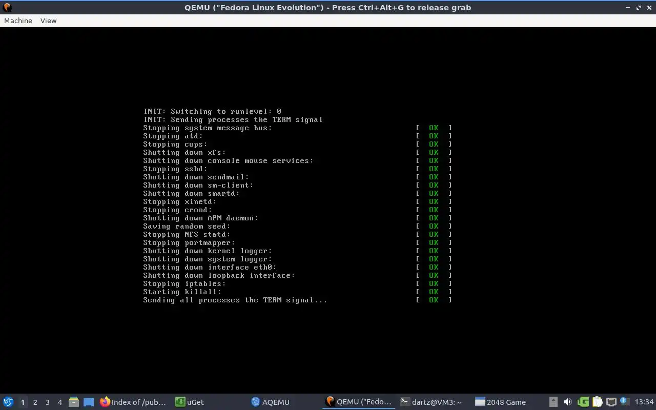Click 'Saving random seed:' line
Screen dimensions: 656x410
pos(187,226)
